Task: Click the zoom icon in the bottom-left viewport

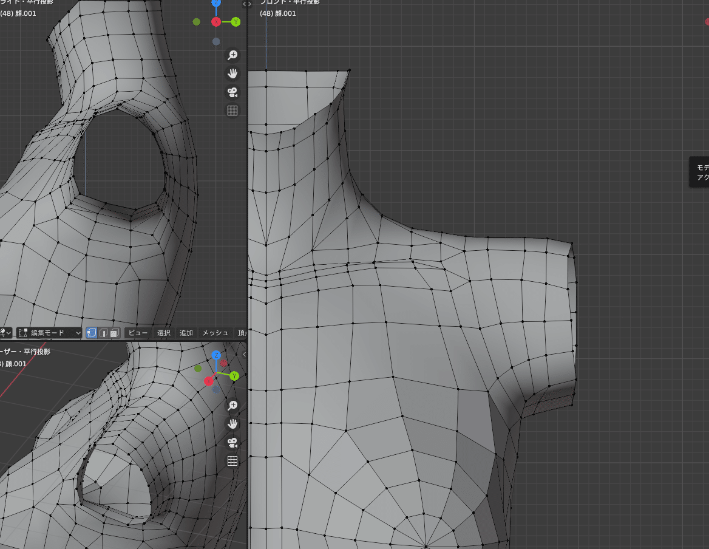Action: (232, 405)
